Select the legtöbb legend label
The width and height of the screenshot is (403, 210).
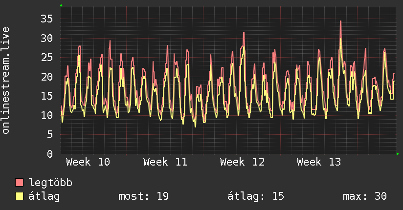click(50, 183)
